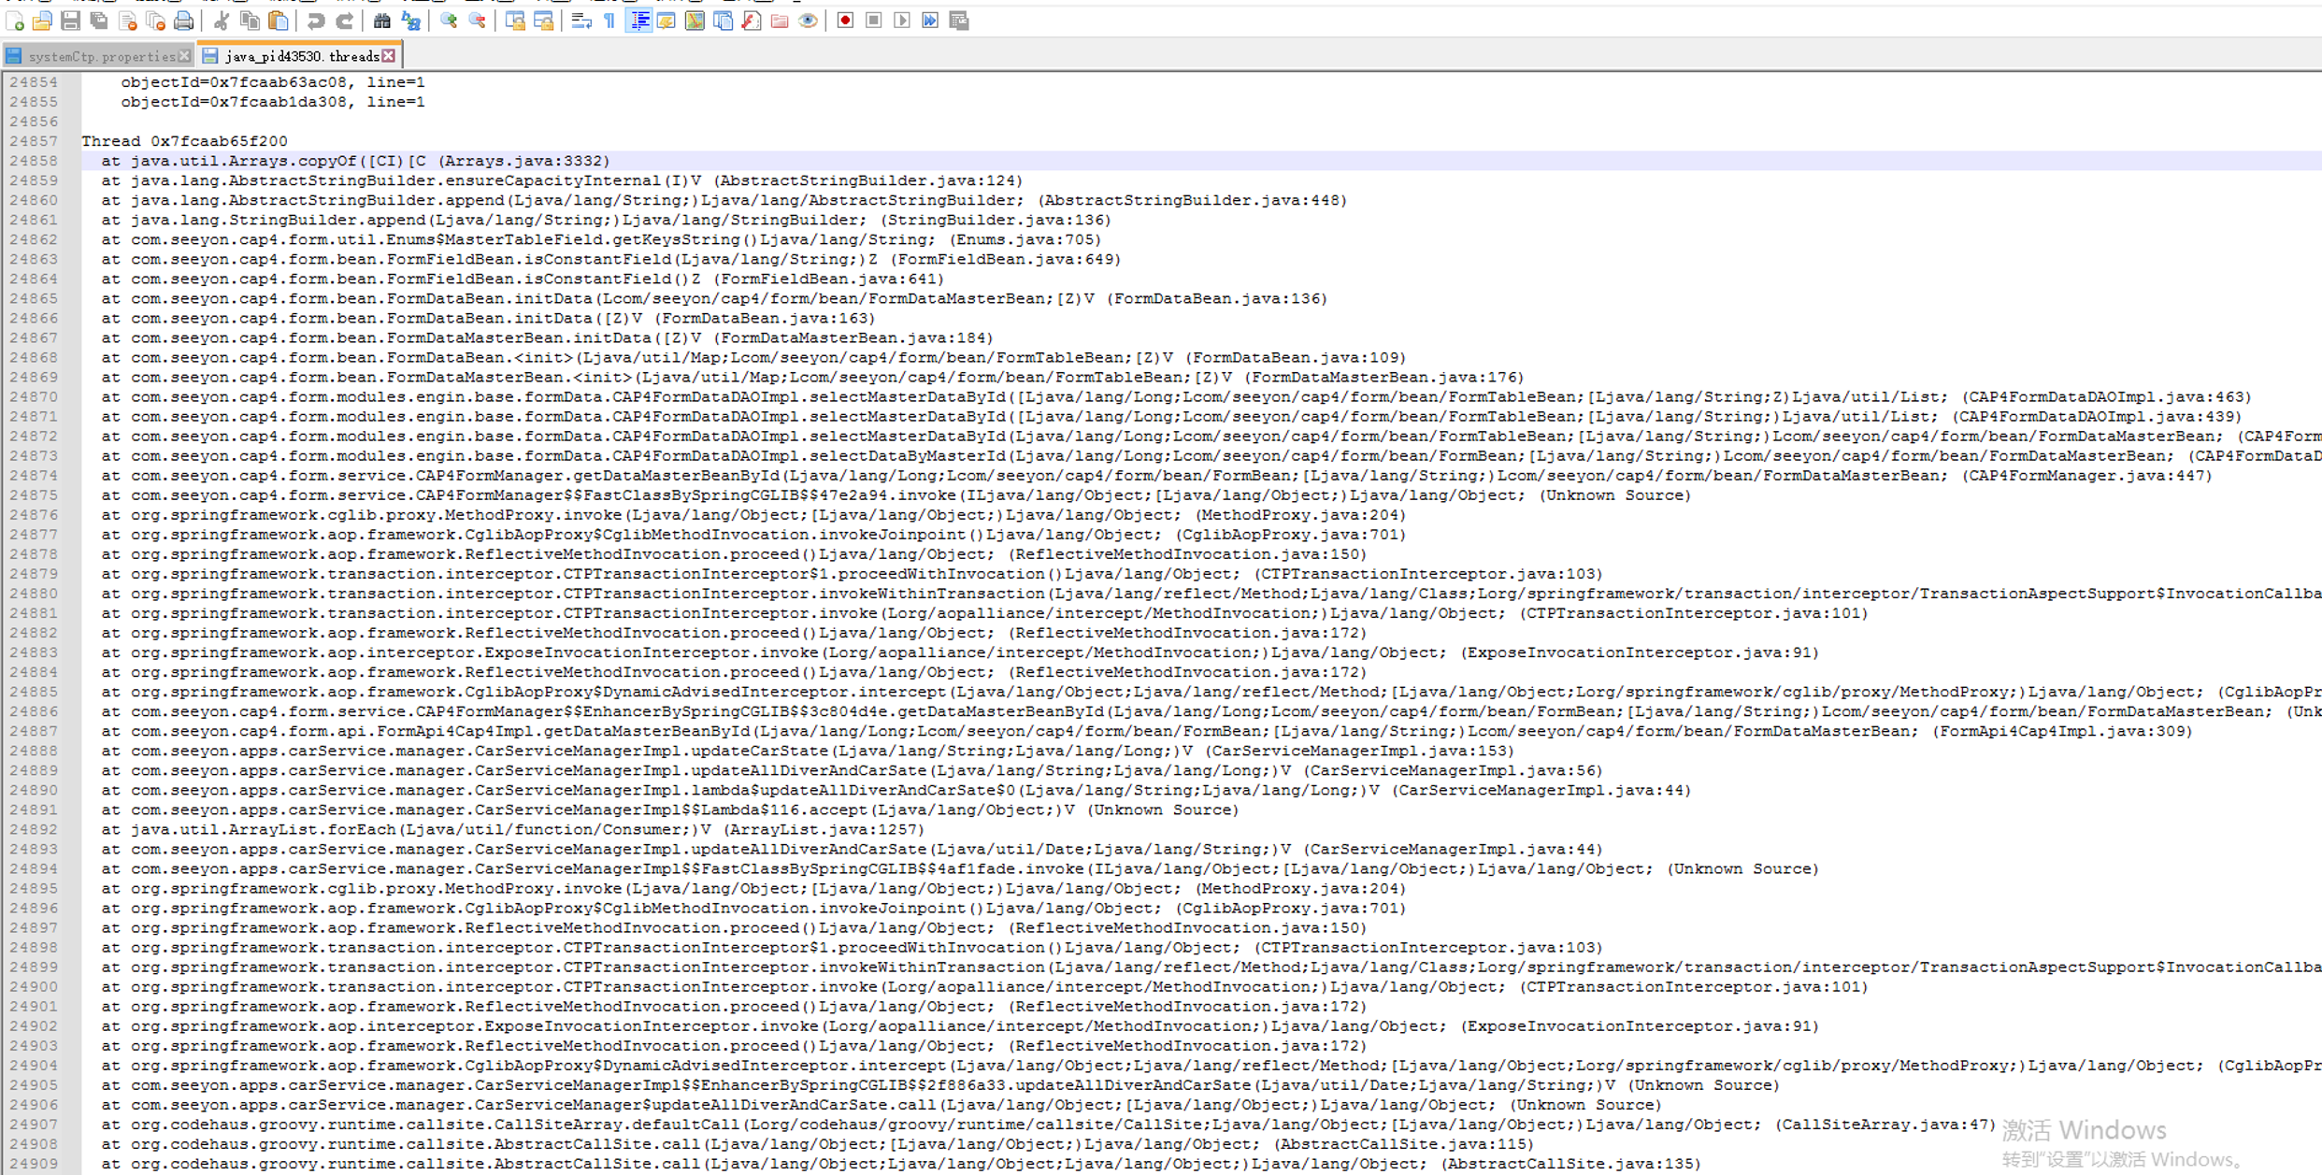Viewport: 2322px width, 1175px height.
Task: Toggle show all characters pilcrow icon
Action: 609,21
